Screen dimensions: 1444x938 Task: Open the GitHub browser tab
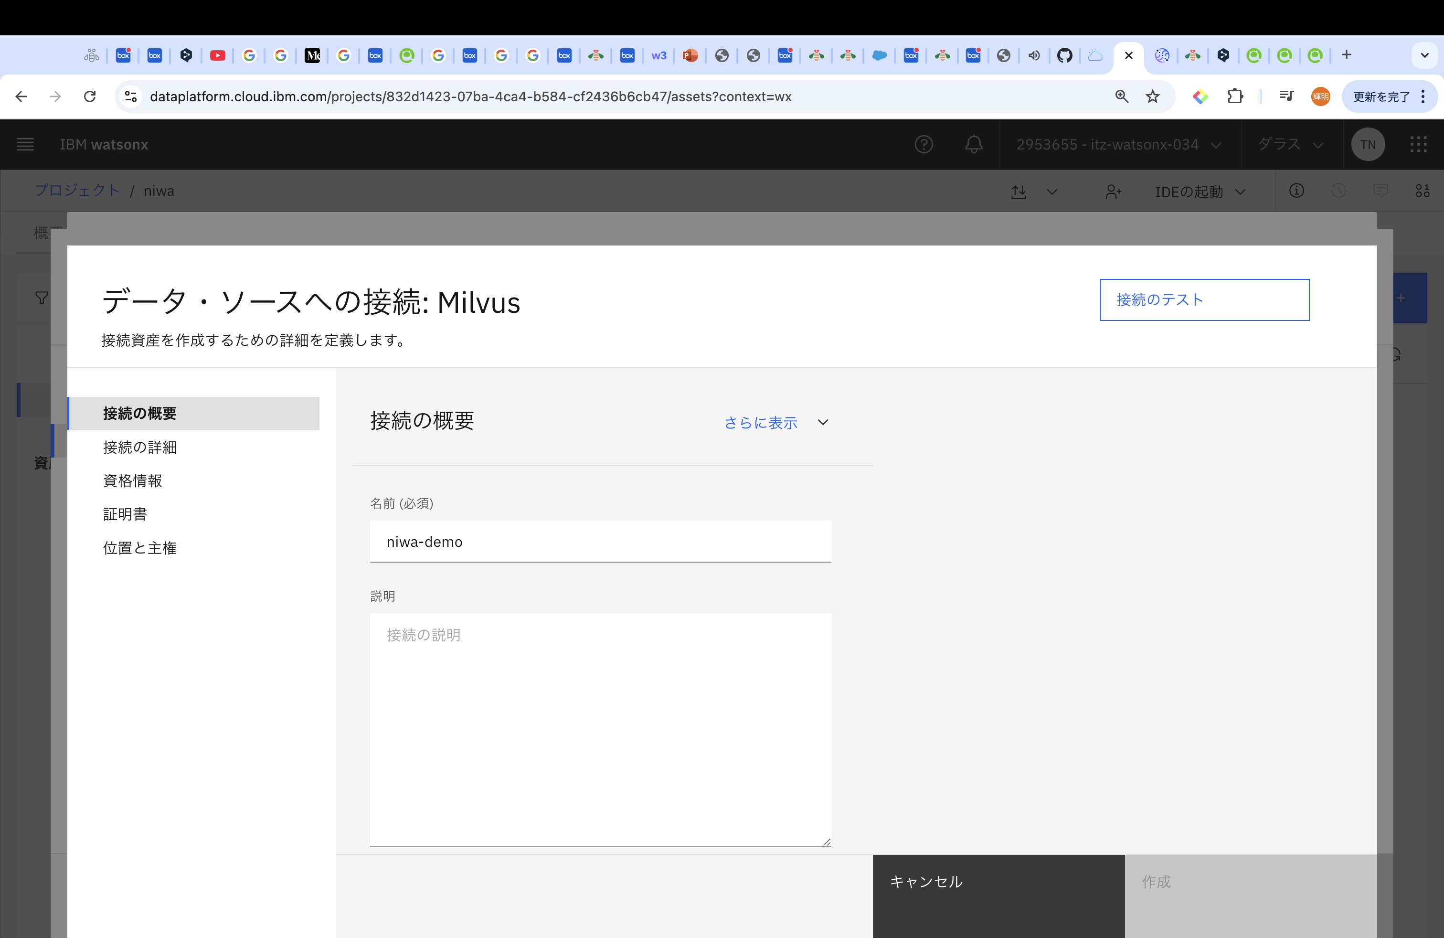[1064, 56]
